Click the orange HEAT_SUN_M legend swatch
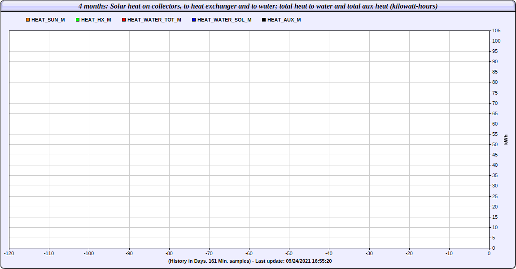The width and height of the screenshot is (516, 269). click(x=28, y=20)
